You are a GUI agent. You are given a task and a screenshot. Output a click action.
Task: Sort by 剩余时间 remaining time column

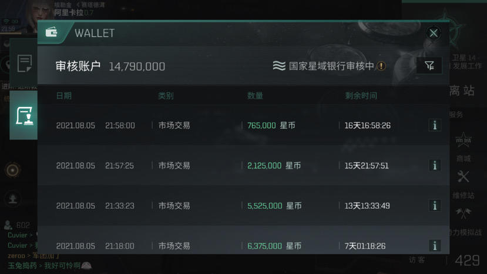[x=361, y=95]
